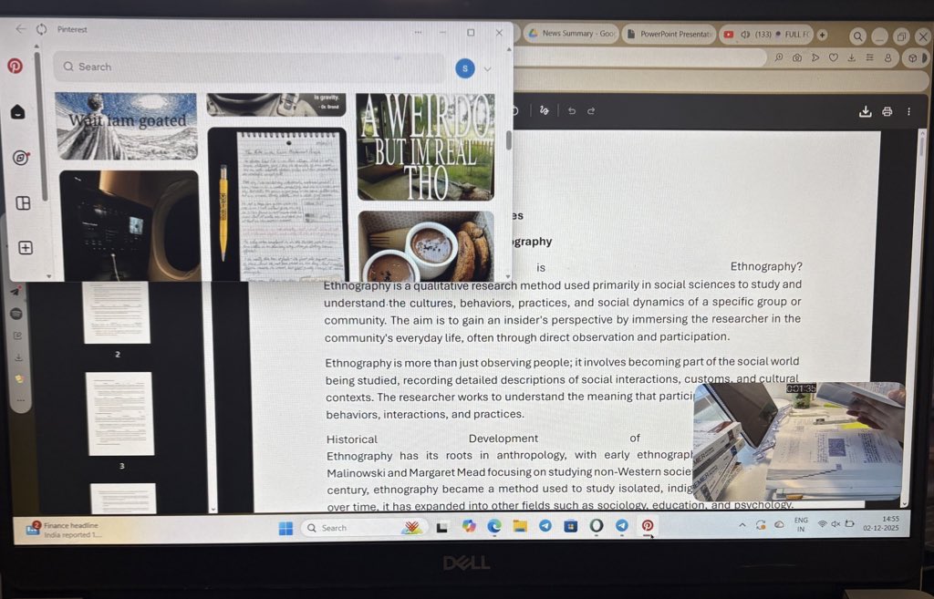This screenshot has width=934, height=599.
Task: Select the PDF draw annotation tool
Action: click(544, 110)
